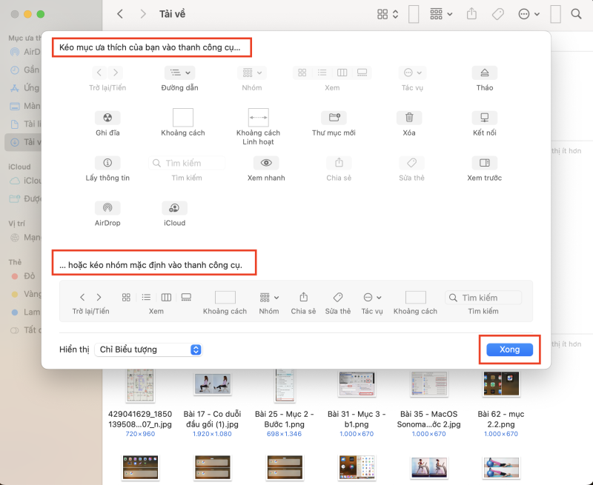Click the Chia sẻ share icon
The height and width of the screenshot is (485, 593).
338,164
